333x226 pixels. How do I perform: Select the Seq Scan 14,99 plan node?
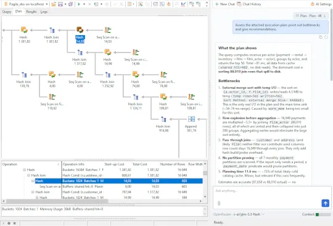point(136,57)
